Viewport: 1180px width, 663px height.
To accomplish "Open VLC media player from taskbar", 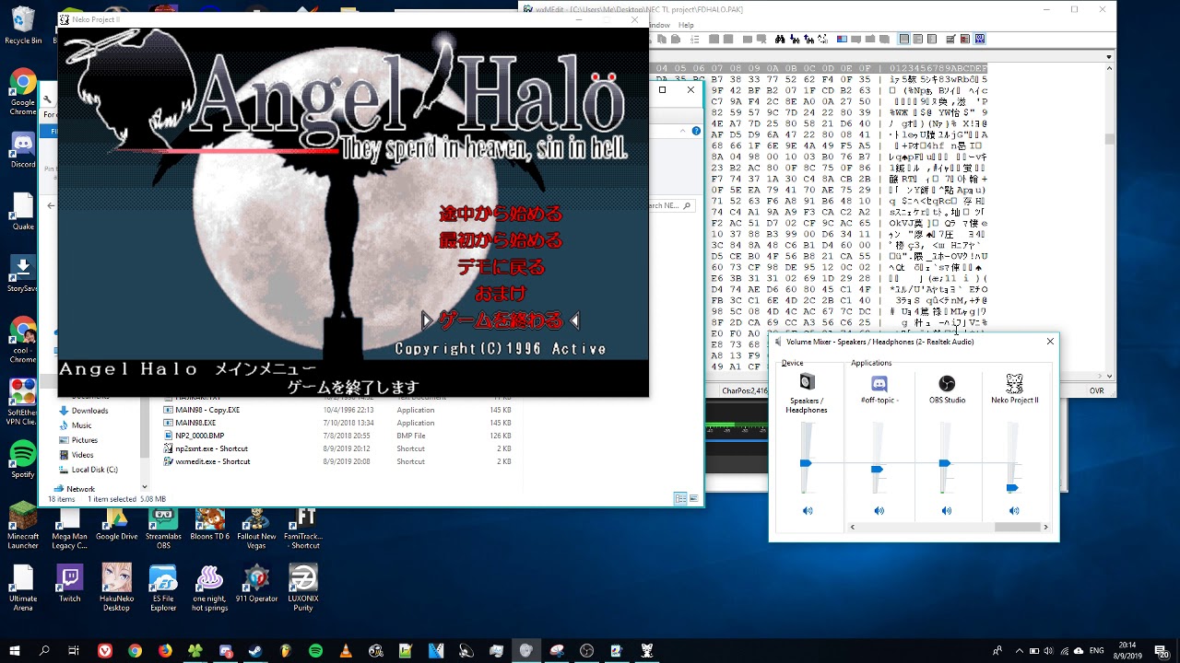I will (x=346, y=650).
